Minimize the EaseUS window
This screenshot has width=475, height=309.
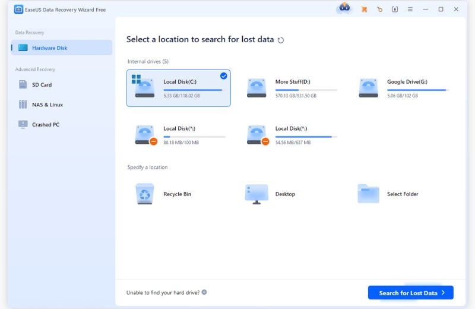[425, 10]
